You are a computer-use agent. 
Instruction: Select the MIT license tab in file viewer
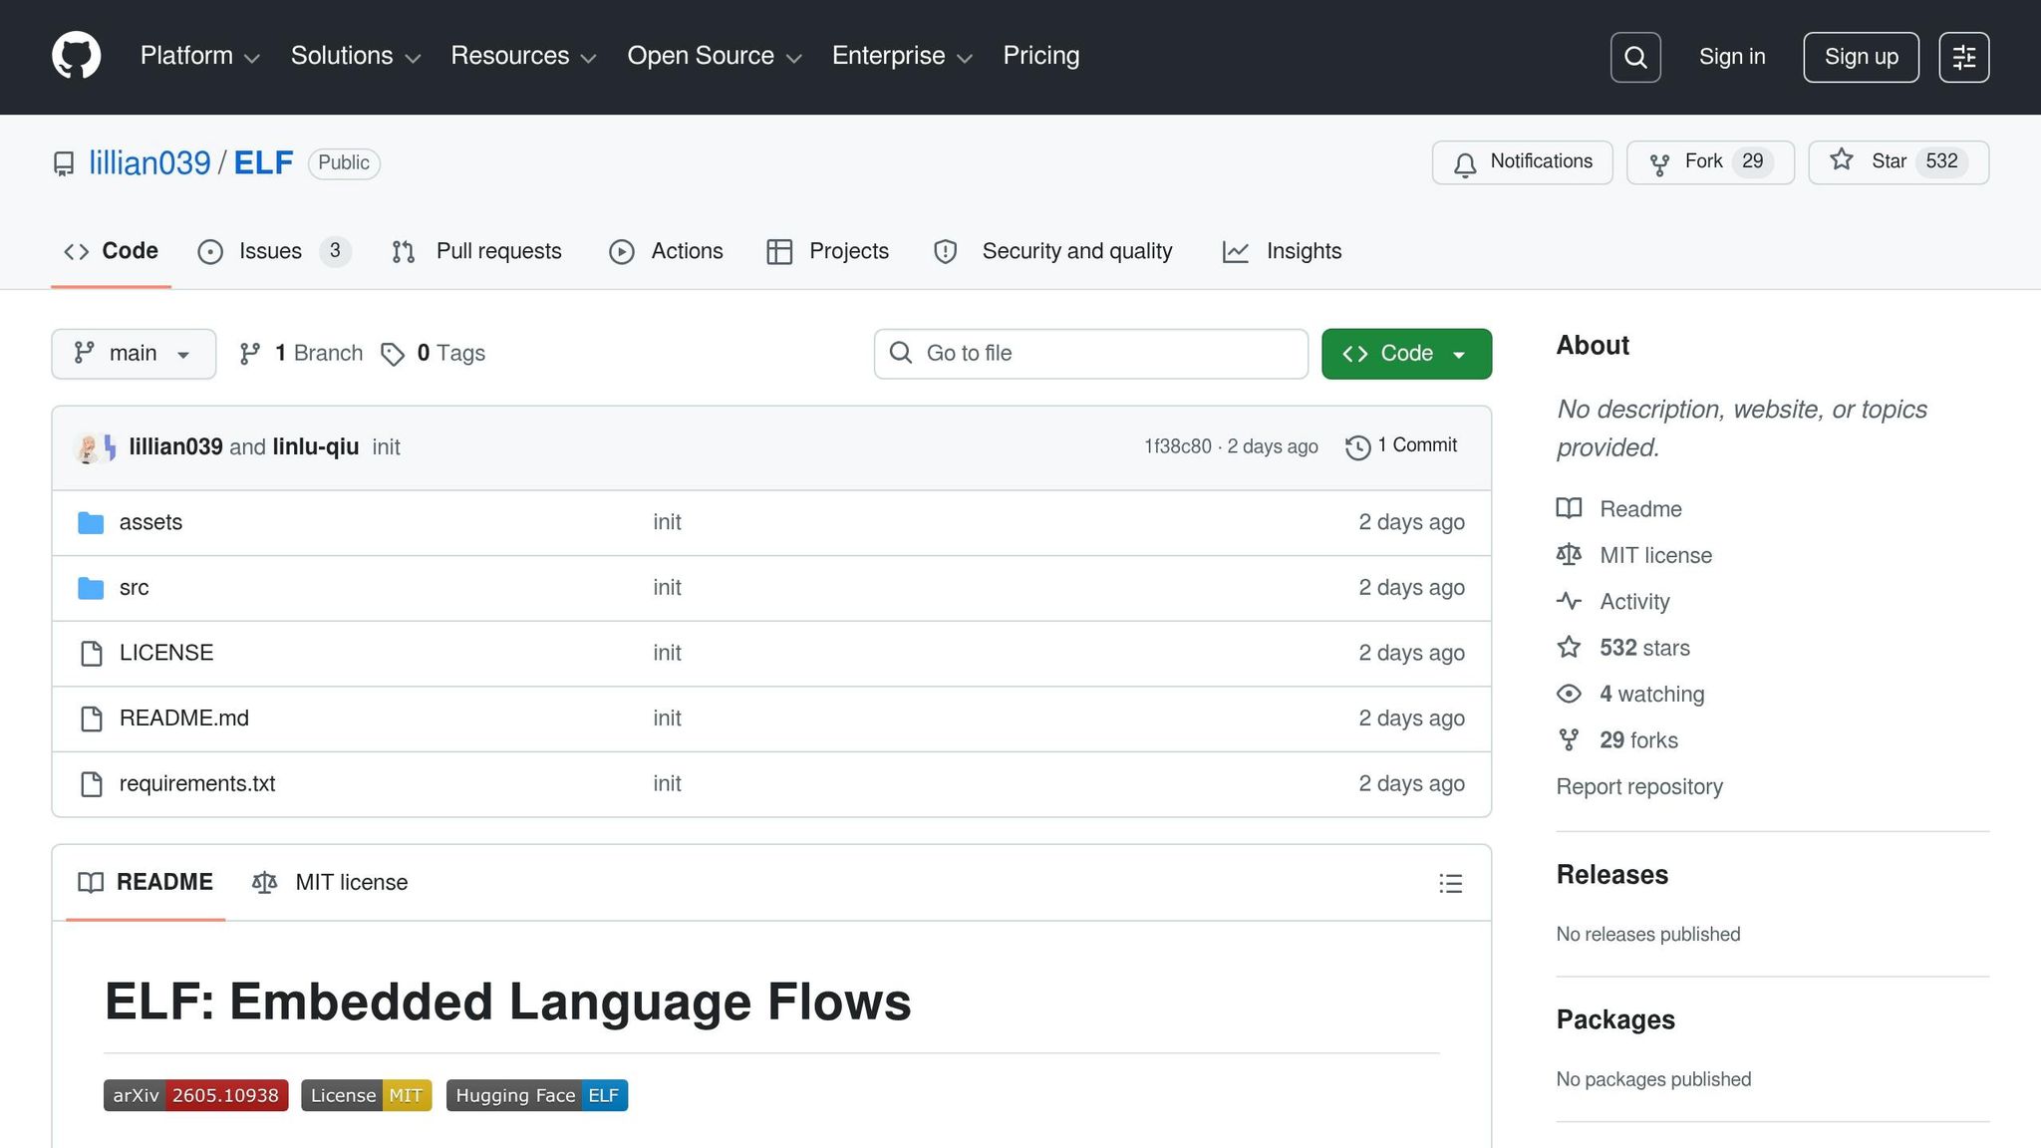(330, 883)
